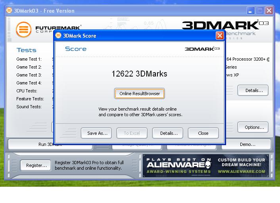Close the 3DMark Score dialog with the red X
Screen dimensions: 280x203
[x=220, y=36]
